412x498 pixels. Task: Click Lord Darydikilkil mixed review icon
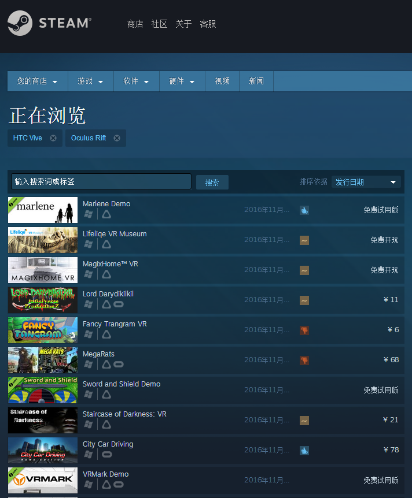tap(304, 300)
